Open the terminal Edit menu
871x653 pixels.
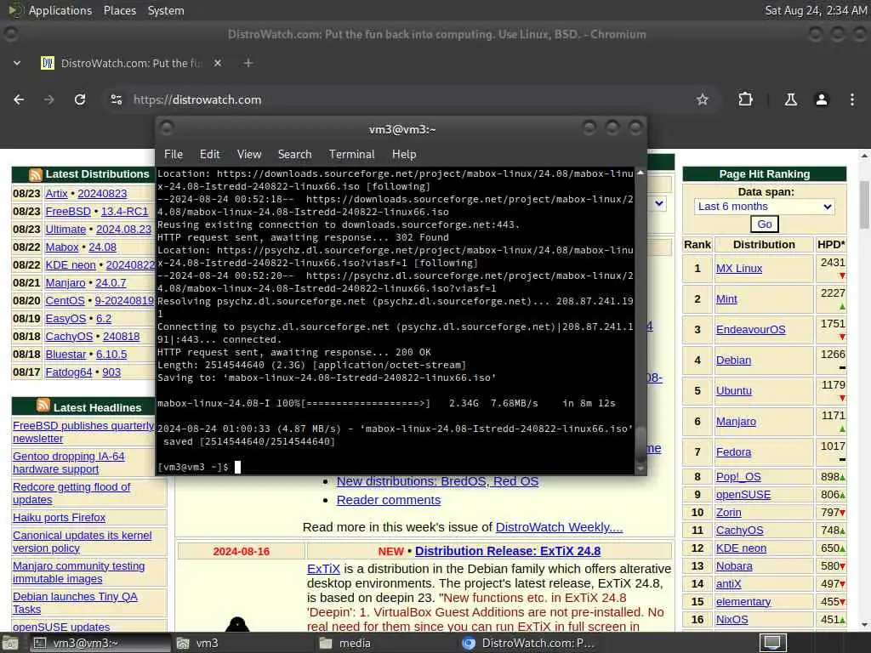209,155
